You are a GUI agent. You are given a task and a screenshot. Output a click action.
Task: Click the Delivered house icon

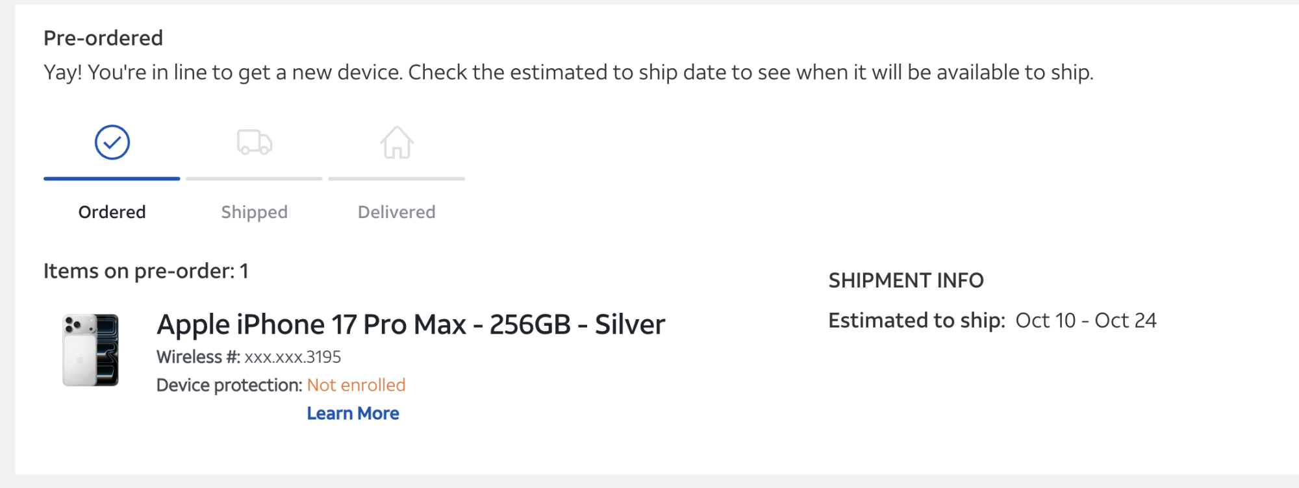pyautogui.click(x=397, y=142)
